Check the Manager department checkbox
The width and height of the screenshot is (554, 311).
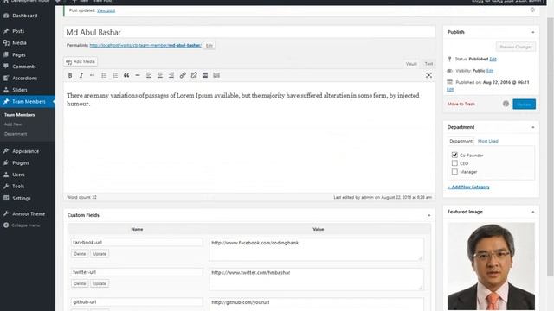coord(454,171)
